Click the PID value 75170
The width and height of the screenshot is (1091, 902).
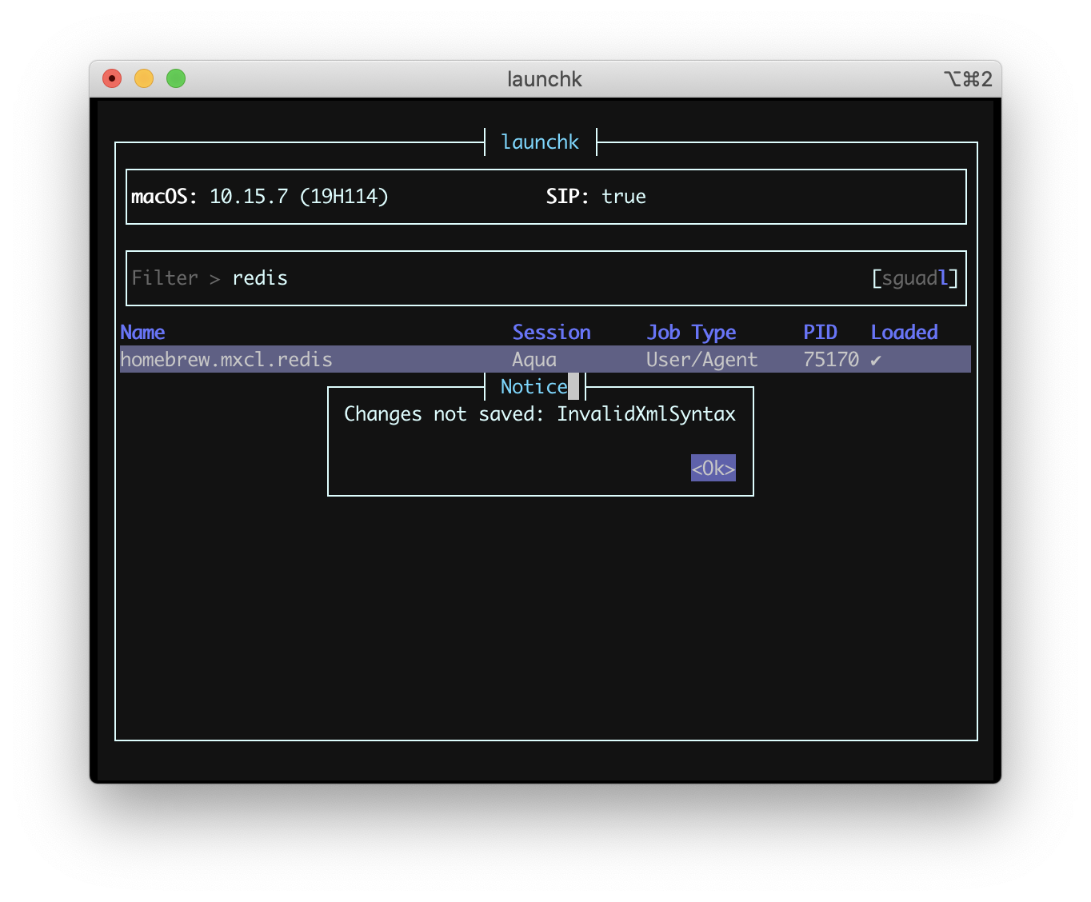click(831, 360)
